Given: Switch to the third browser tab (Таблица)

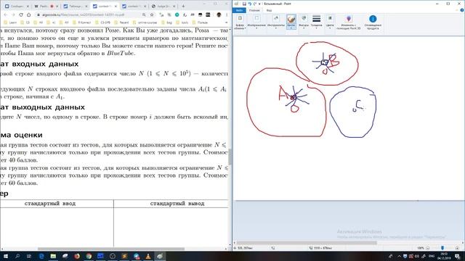Looking at the screenshot, I should [x=76, y=6].
